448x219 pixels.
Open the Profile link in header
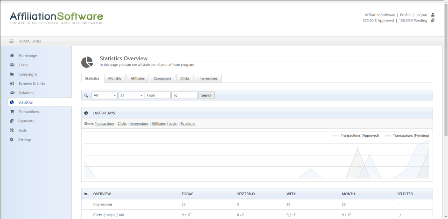coord(405,15)
